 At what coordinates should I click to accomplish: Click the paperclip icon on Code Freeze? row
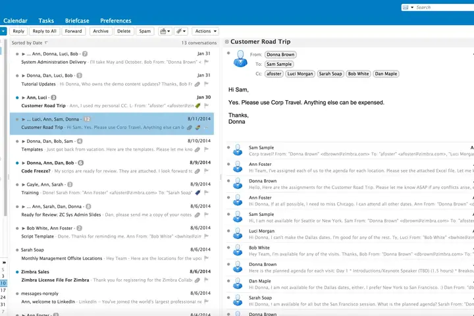[197, 171]
